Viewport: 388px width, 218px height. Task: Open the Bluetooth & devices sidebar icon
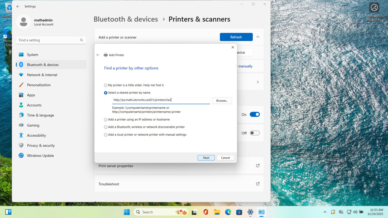coord(21,65)
